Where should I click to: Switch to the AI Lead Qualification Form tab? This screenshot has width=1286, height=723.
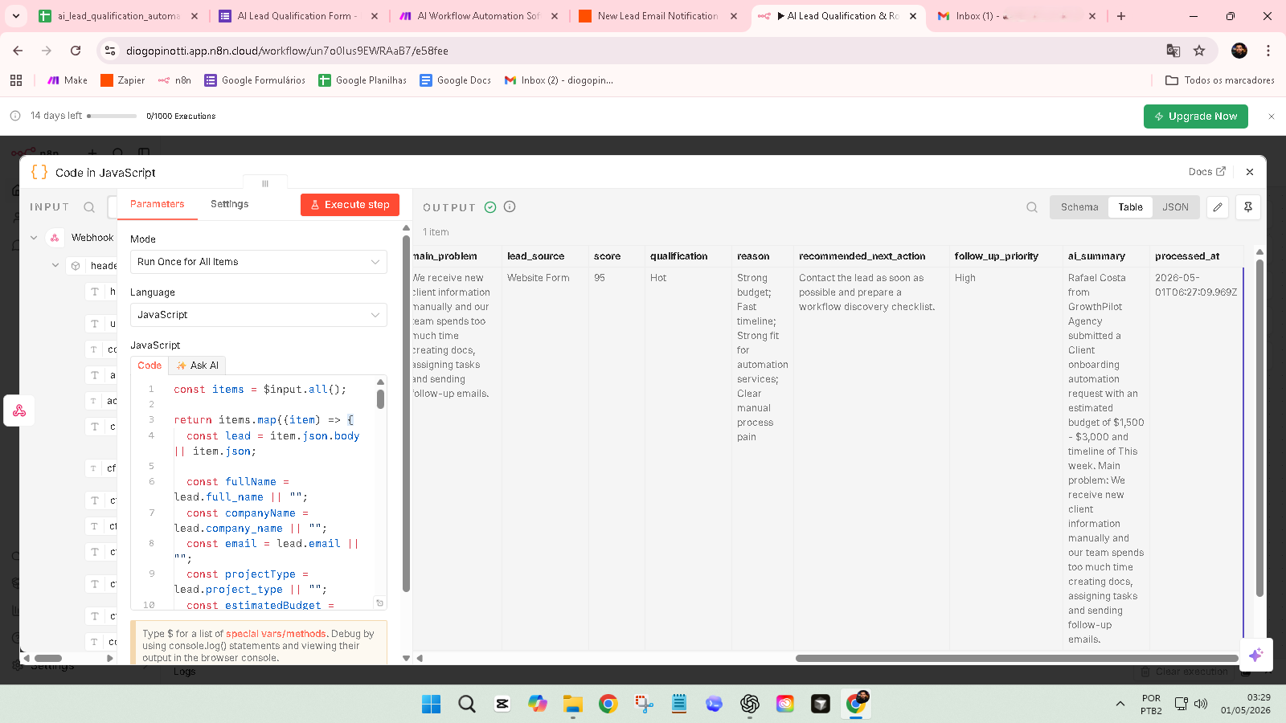pos(297,16)
